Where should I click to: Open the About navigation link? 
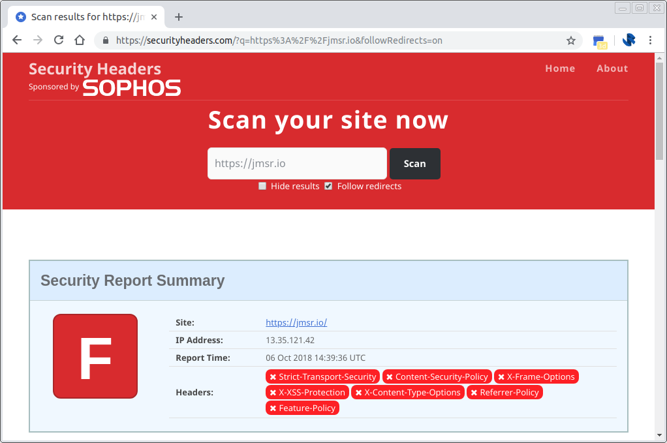point(612,69)
